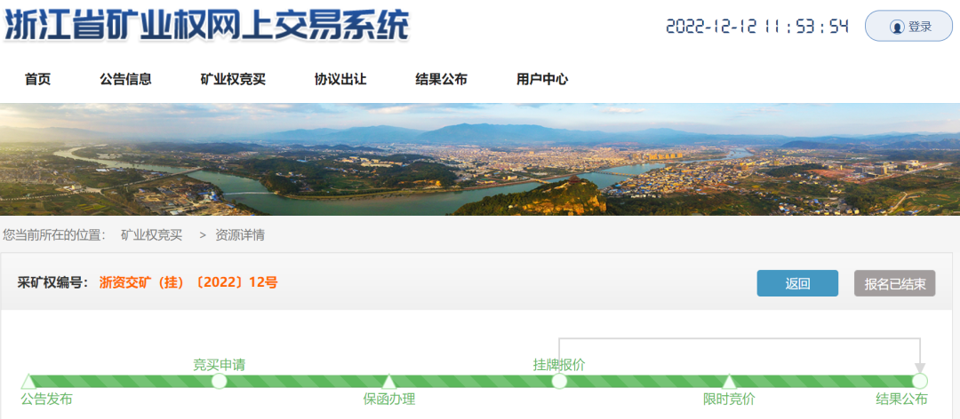Image resolution: width=960 pixels, height=419 pixels.
Task: Open the 协议出让 menu item
Action: pos(340,79)
